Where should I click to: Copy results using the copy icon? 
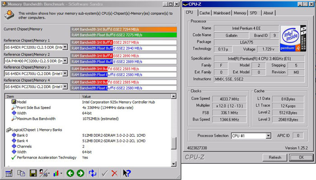coord(21,173)
